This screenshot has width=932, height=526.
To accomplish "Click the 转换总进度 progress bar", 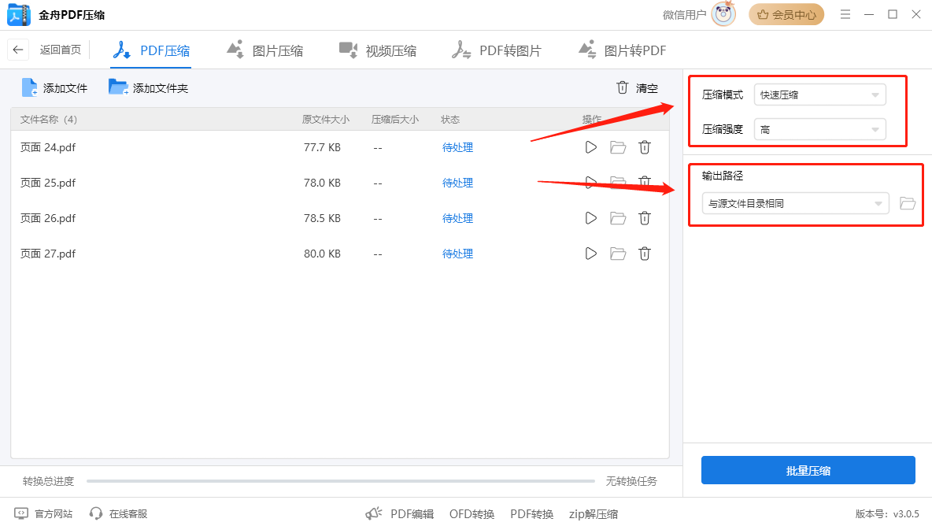I will click(341, 481).
